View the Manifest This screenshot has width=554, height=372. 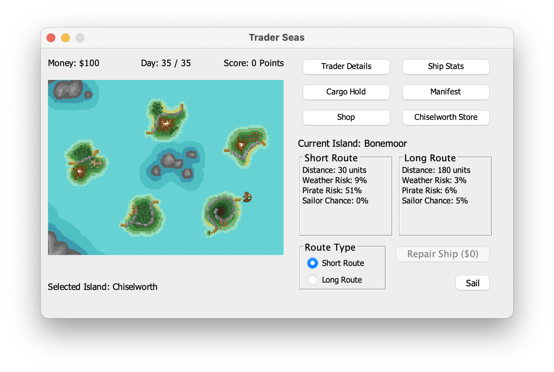(x=446, y=92)
